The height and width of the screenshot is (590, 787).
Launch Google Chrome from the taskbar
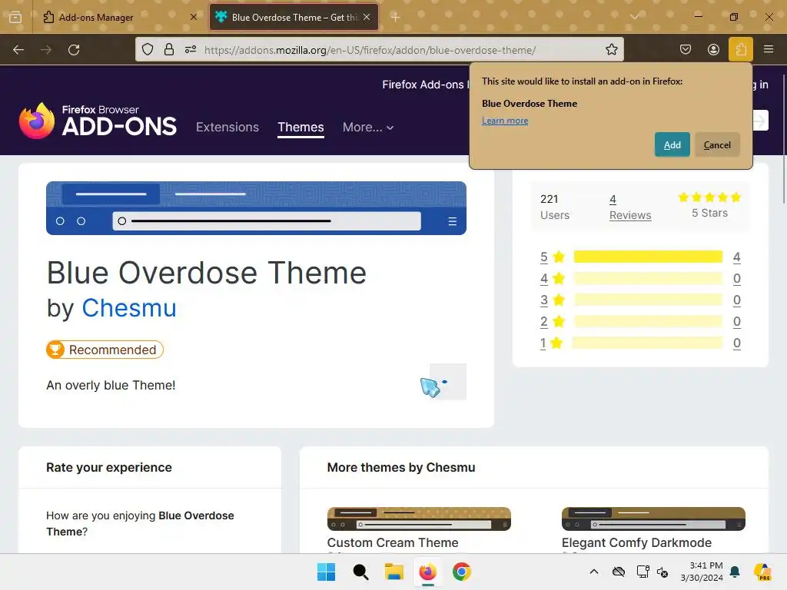click(462, 572)
